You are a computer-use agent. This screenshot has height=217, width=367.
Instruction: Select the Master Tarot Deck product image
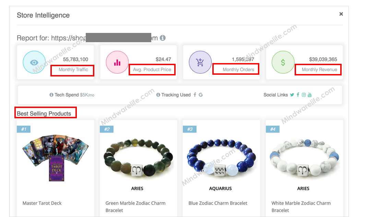(56, 158)
